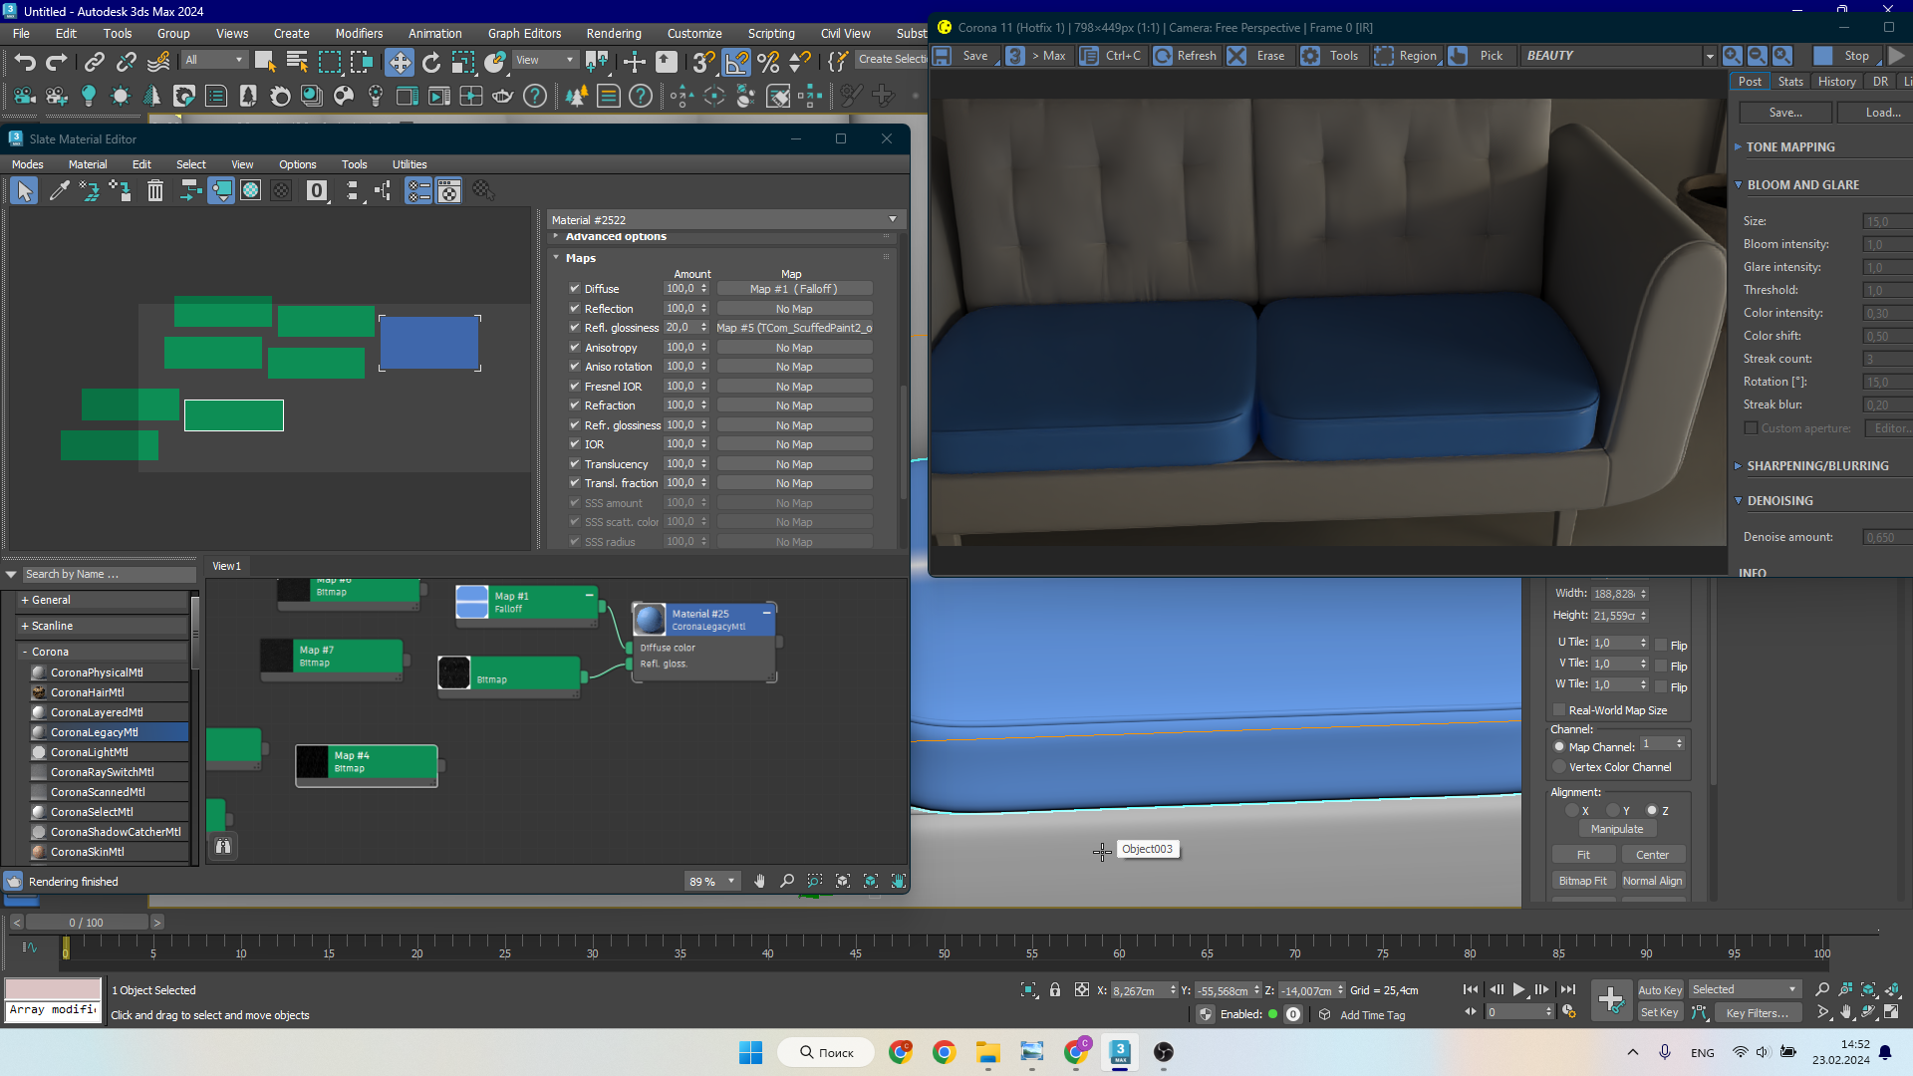
Task: Click the Delete node icon in Slate editor
Action: coord(154,189)
